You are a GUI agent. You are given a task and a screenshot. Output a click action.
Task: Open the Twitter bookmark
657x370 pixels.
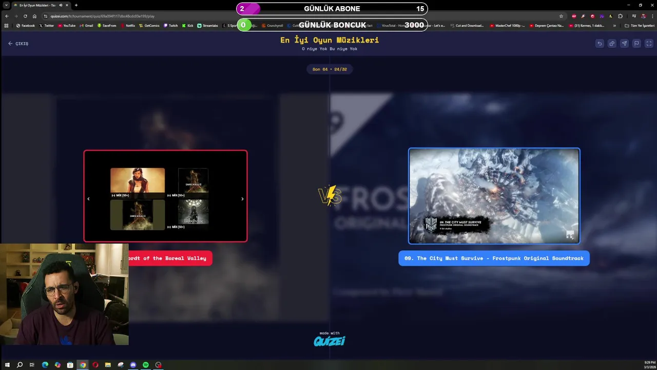(x=47, y=26)
